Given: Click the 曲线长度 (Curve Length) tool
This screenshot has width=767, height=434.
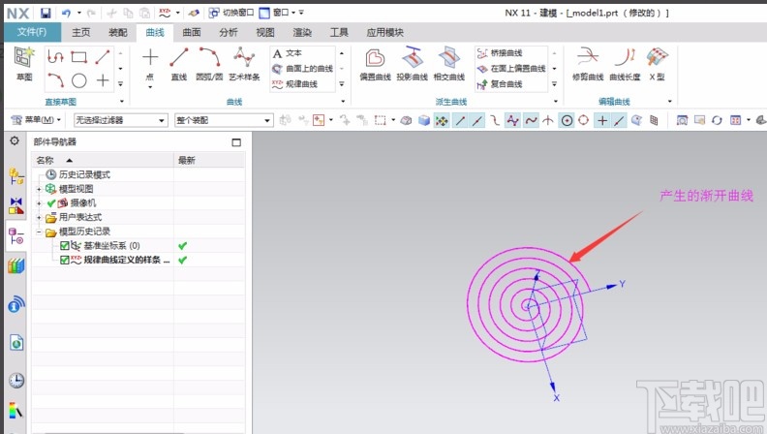Looking at the screenshot, I should click(x=625, y=65).
